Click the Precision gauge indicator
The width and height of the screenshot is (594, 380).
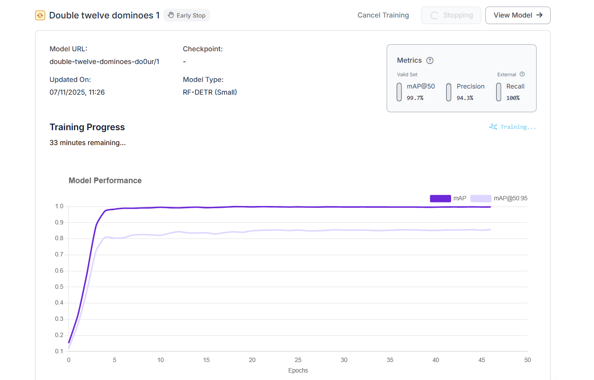pos(448,92)
